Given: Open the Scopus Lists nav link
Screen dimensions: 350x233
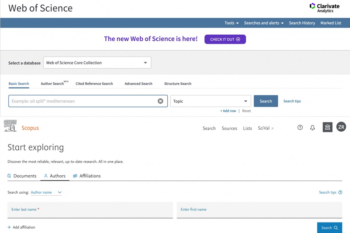Looking at the screenshot, I should click(247, 128).
